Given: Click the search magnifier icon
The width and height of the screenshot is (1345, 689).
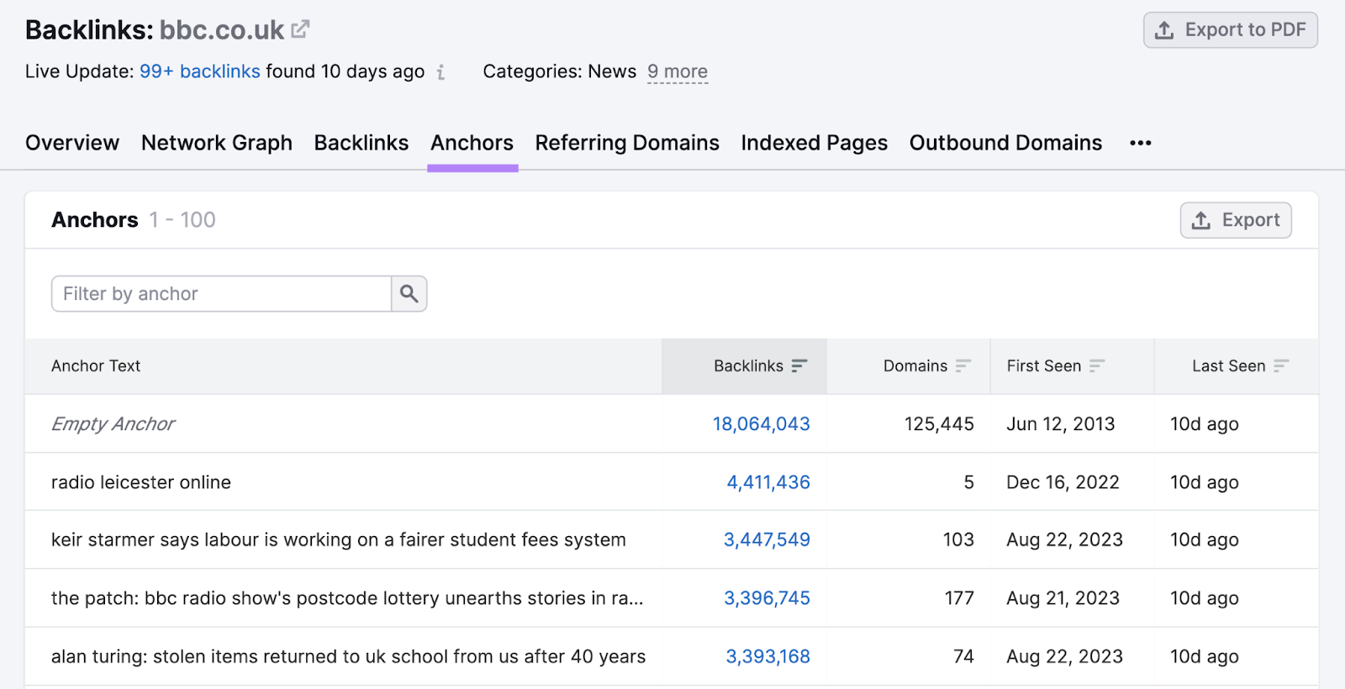Looking at the screenshot, I should point(409,294).
